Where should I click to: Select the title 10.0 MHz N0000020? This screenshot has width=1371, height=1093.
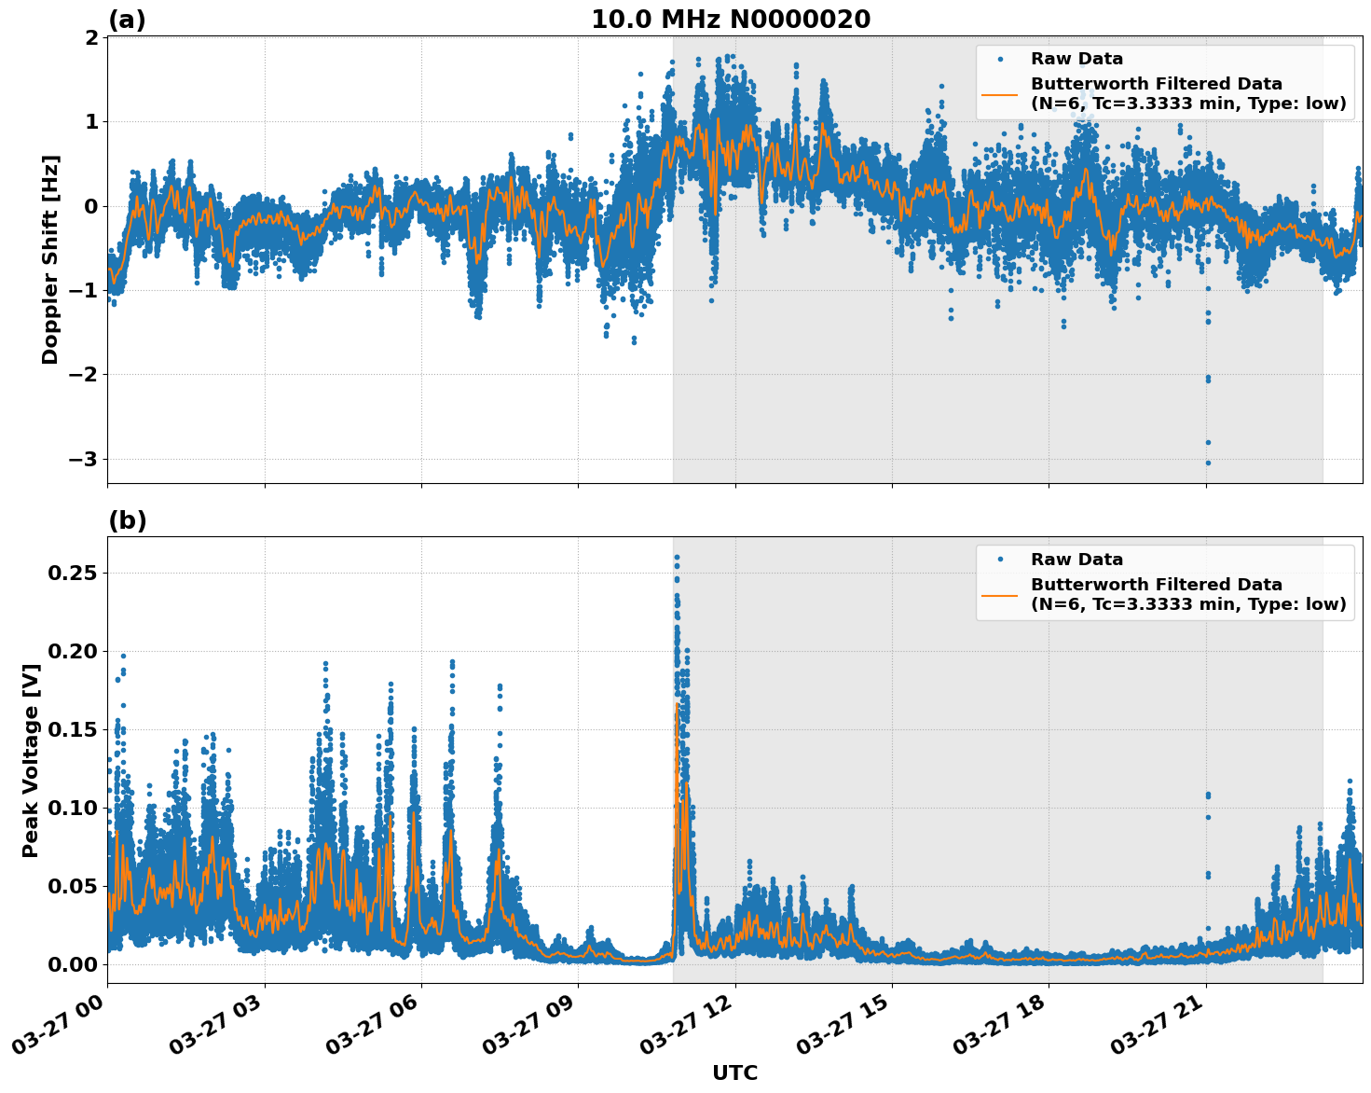[x=730, y=19]
